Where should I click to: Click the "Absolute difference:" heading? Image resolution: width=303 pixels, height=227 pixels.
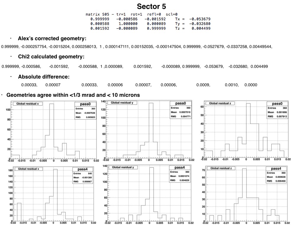click(x=44, y=77)
